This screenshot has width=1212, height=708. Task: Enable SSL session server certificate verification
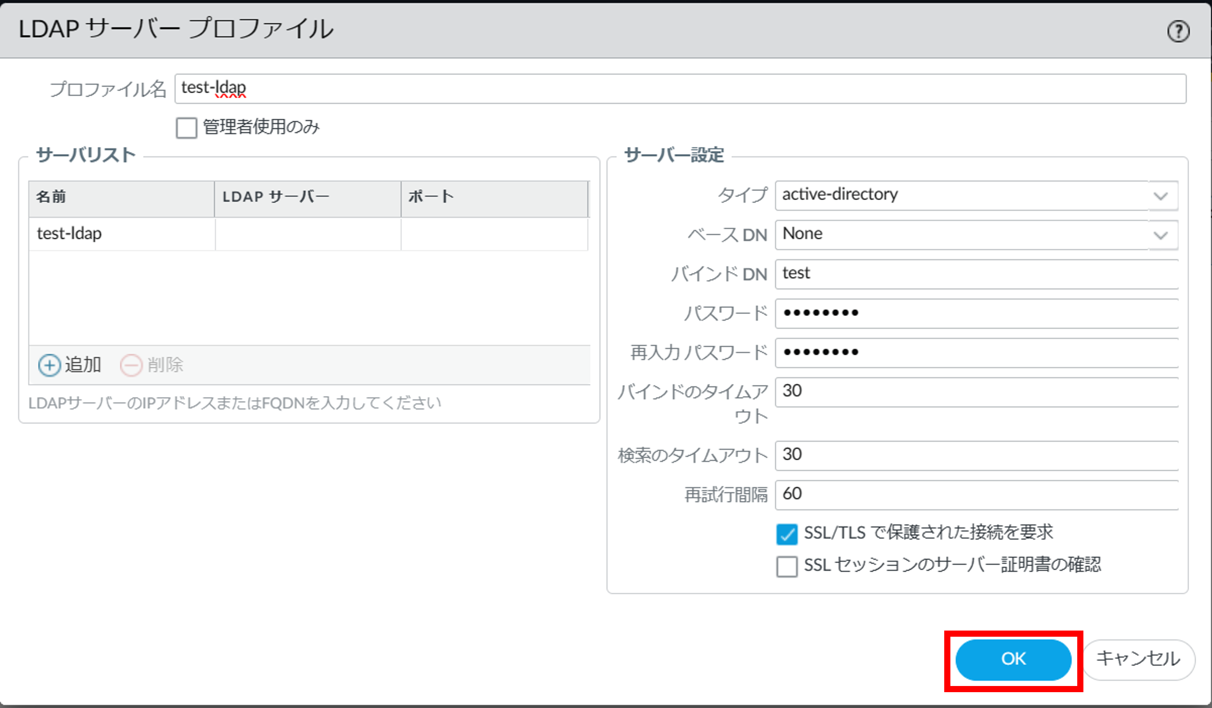[x=787, y=566]
